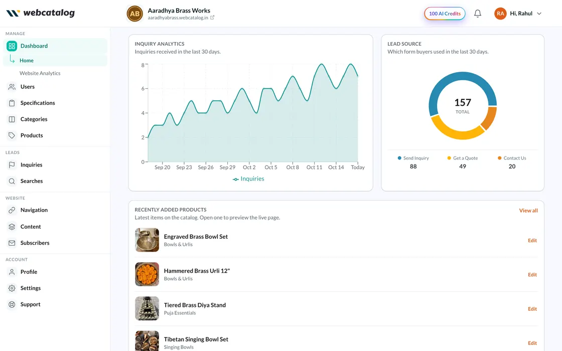Screen dimensions: 562x351
Task: Click the 100 AI Credits button
Action: point(445,14)
